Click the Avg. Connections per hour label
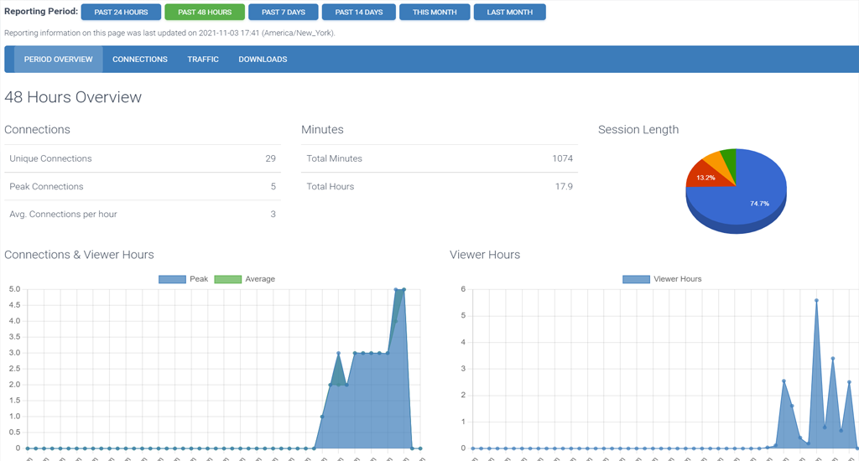Screen dimensions: 859x461 [x=63, y=214]
